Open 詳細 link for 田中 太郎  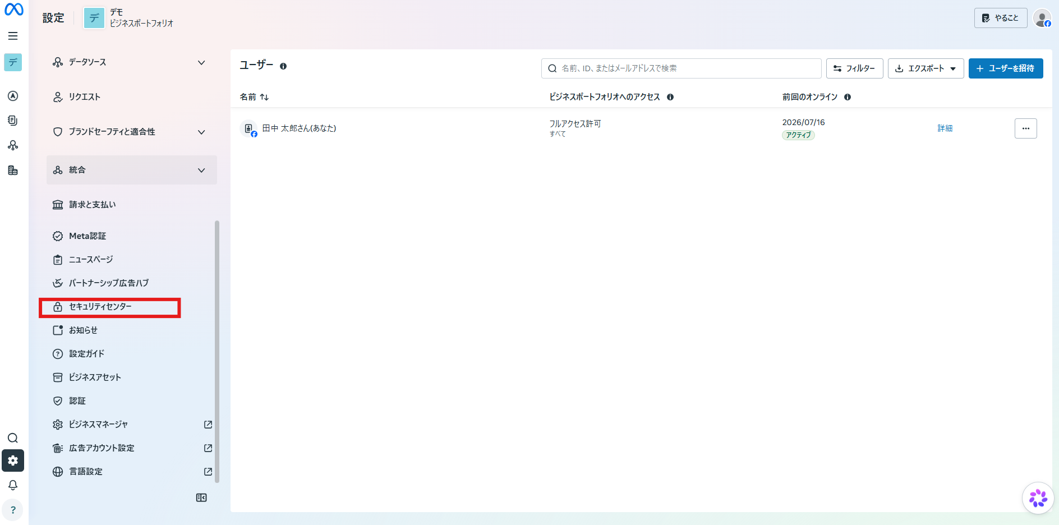point(945,128)
